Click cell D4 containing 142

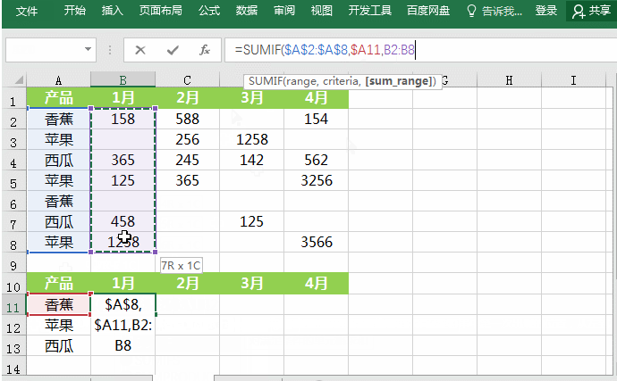[252, 160]
